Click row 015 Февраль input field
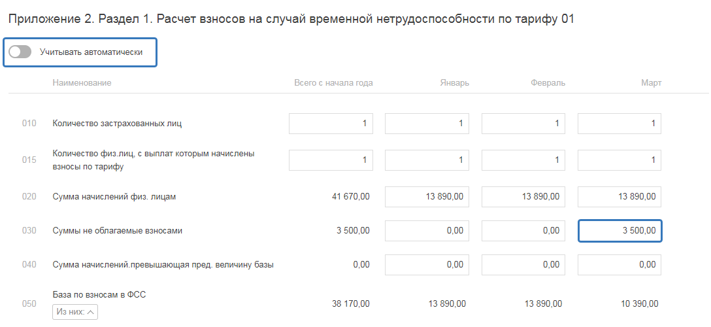The width and height of the screenshot is (711, 327). 523,160
